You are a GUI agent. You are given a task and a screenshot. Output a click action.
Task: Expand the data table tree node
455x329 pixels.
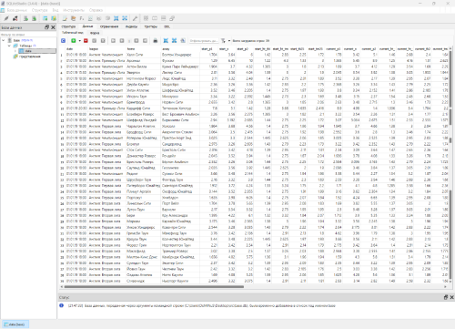pyautogui.click(x=15, y=51)
